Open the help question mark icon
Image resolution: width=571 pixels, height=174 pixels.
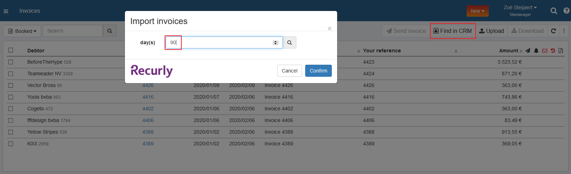[566, 11]
